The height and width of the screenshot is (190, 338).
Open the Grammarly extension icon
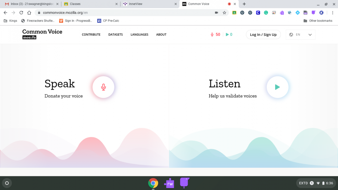coord(266,13)
